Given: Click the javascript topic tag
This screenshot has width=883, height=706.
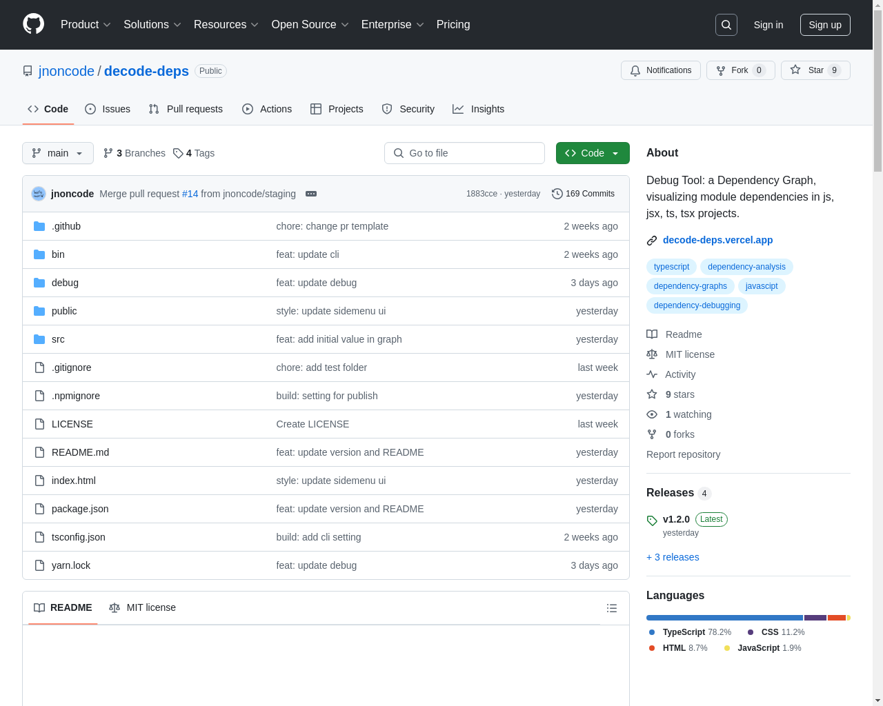Looking at the screenshot, I should pos(762,286).
